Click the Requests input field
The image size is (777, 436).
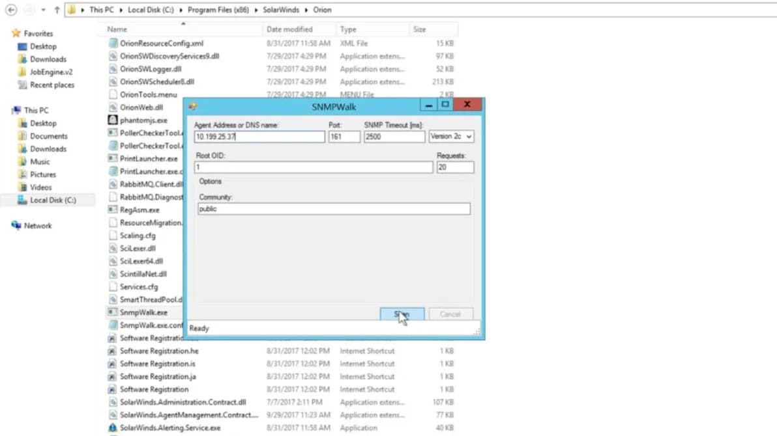tap(455, 167)
